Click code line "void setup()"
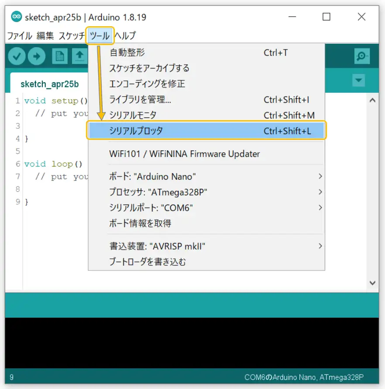This screenshot has width=385, height=389. (56, 101)
